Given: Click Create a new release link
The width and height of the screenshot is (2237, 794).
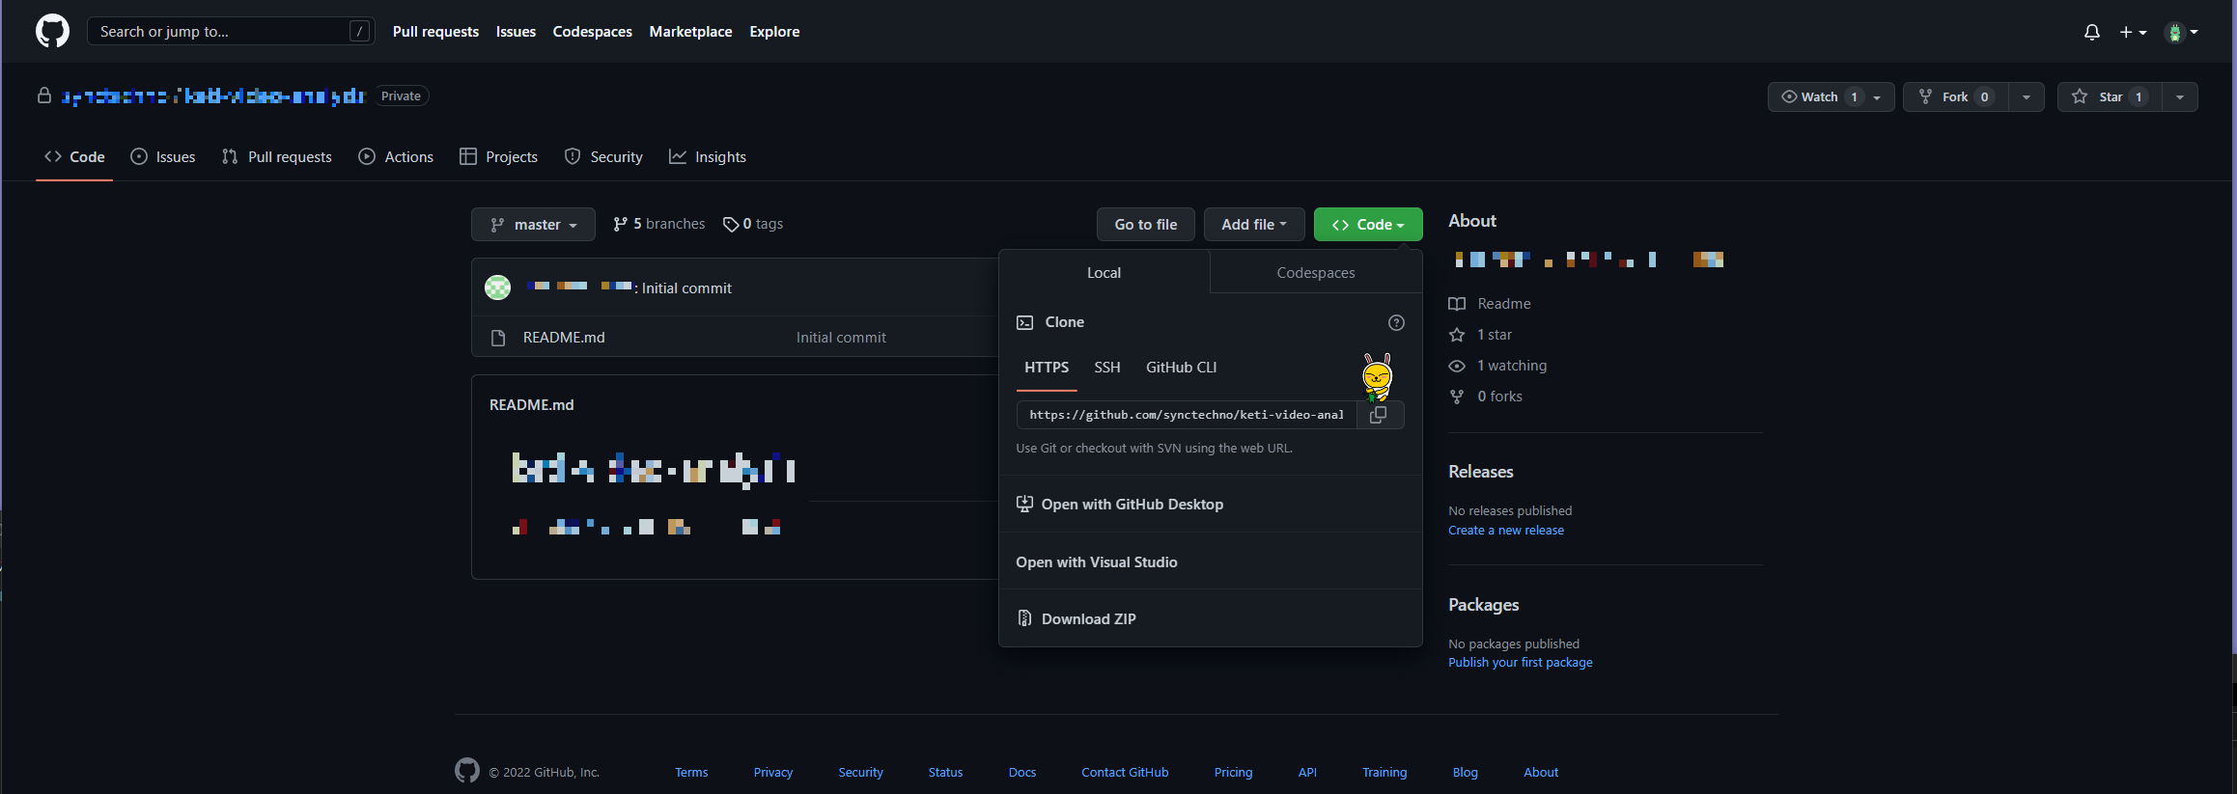Looking at the screenshot, I should [x=1505, y=530].
